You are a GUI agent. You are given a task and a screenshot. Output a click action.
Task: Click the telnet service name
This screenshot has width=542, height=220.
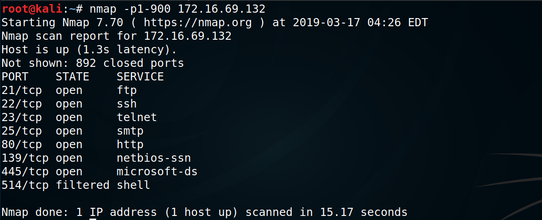136,117
